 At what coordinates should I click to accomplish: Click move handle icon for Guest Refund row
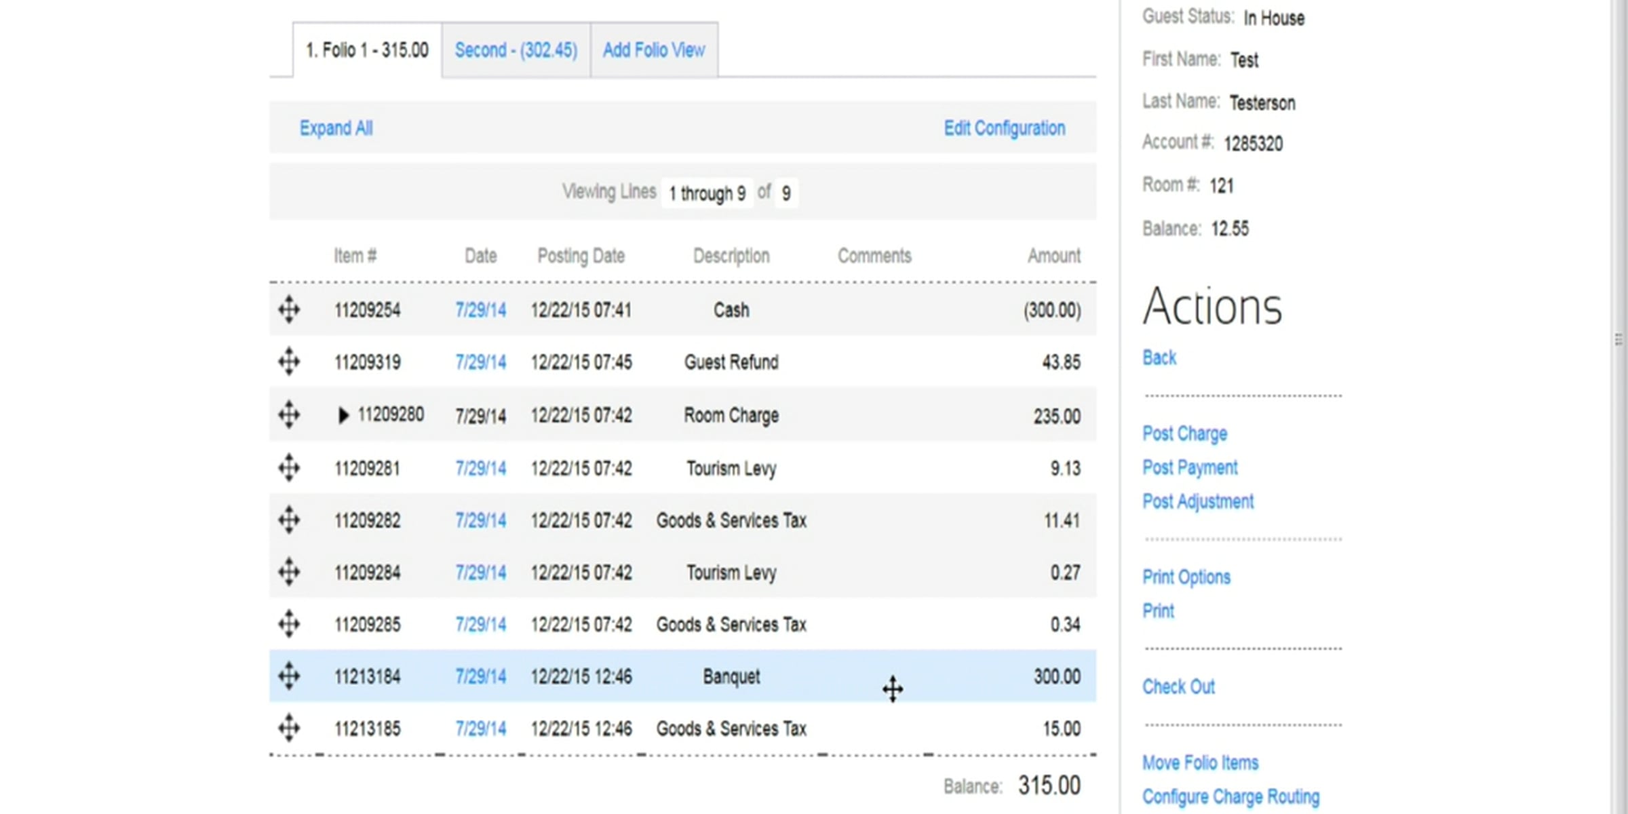pyautogui.click(x=289, y=362)
